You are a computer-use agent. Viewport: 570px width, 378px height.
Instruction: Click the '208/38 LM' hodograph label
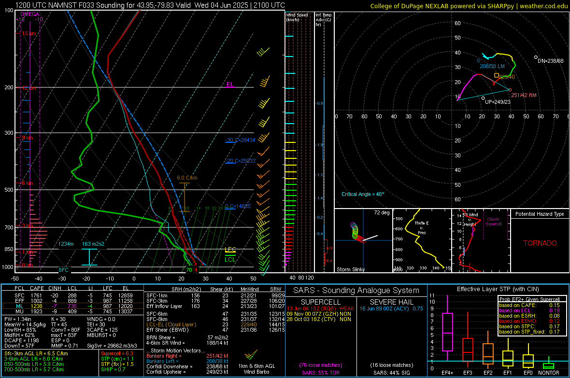[x=492, y=66]
